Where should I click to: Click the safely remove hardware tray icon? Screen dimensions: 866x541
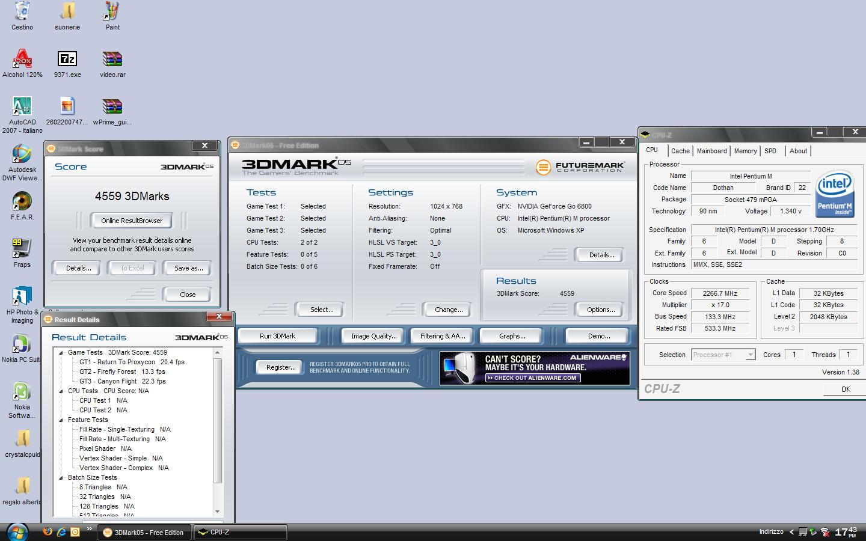(x=813, y=532)
